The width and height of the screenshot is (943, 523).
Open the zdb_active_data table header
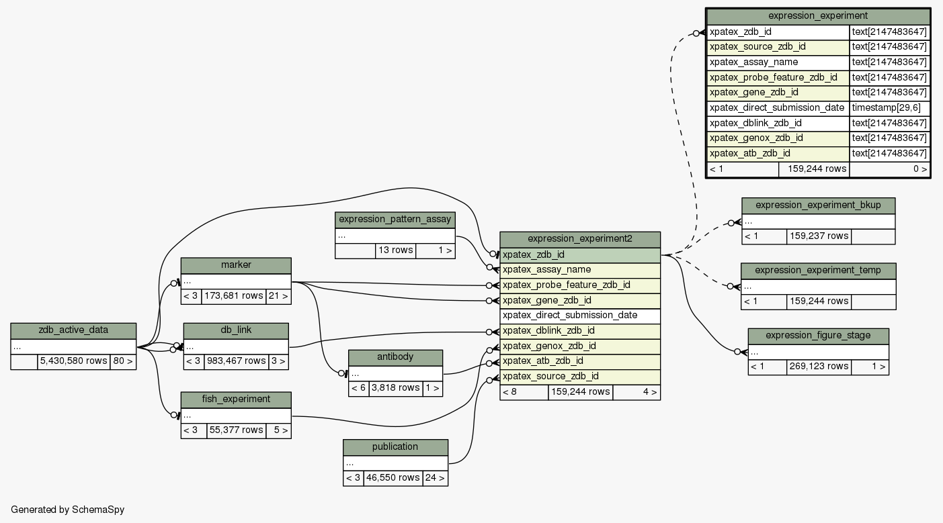click(x=73, y=330)
